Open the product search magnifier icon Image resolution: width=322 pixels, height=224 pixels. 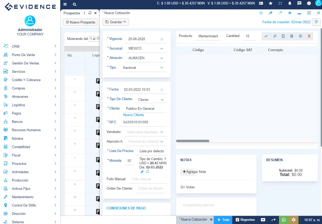(x=275, y=36)
